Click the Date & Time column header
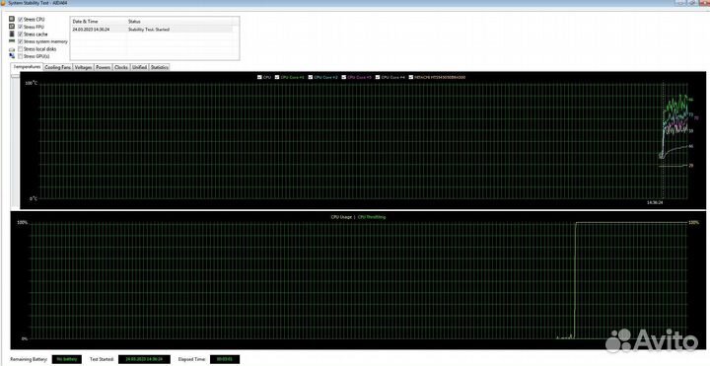 99,22
